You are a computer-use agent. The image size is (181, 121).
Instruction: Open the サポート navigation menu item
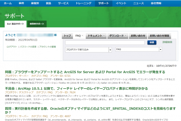point(103,3)
